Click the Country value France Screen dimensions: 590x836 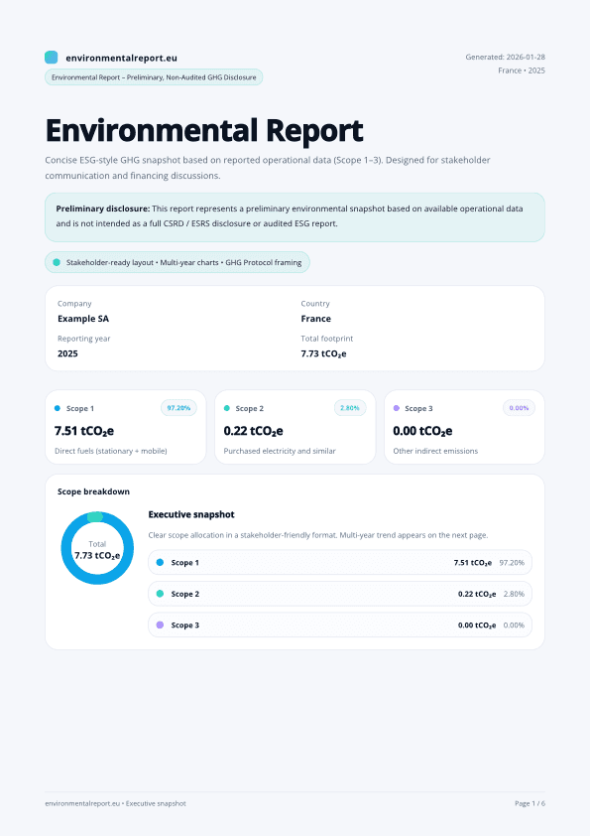315,319
